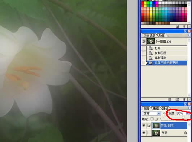Pick the magenta swatch in top row

tap(157, 3)
